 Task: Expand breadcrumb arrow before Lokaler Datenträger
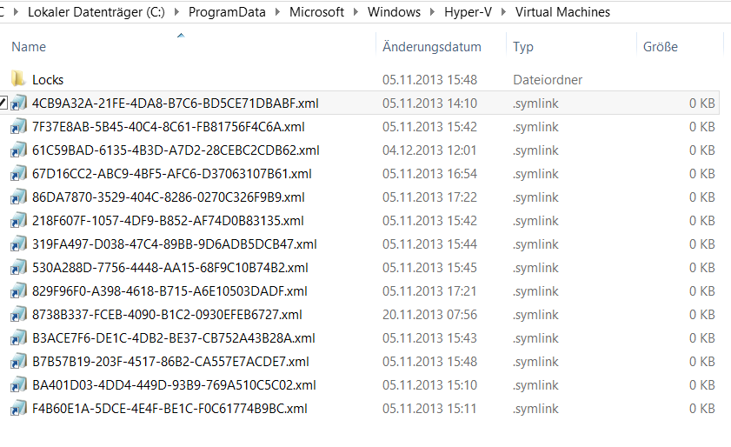pos(16,11)
